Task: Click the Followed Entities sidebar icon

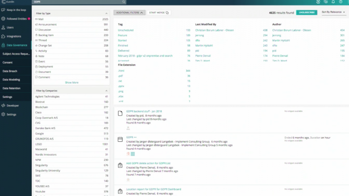Action: (x=3, y=19)
